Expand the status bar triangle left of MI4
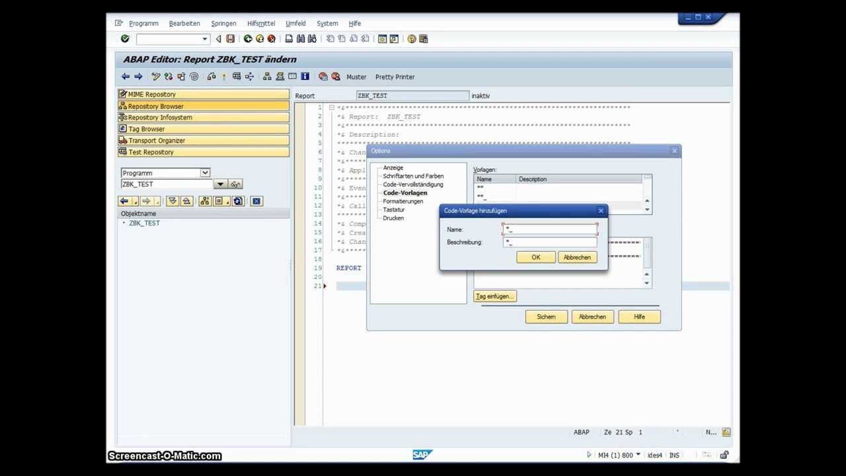The height and width of the screenshot is (476, 846). 589,455
